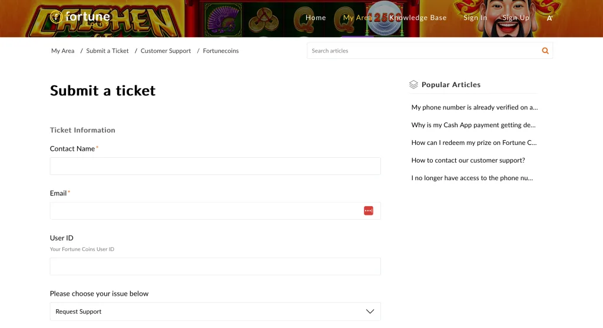Click the orange search magnifier icon
Image resolution: width=603 pixels, height=328 pixels.
(x=545, y=51)
